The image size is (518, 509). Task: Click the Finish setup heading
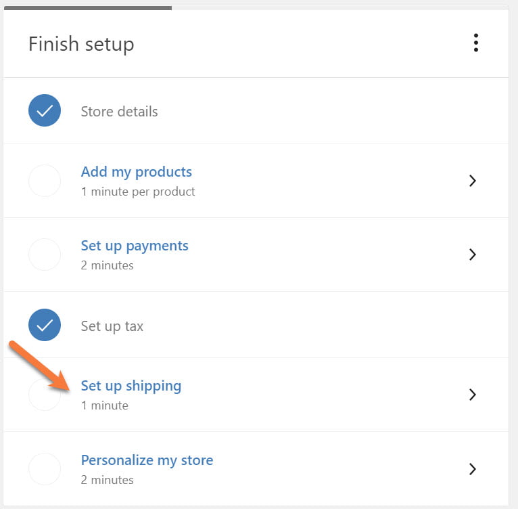(x=81, y=45)
